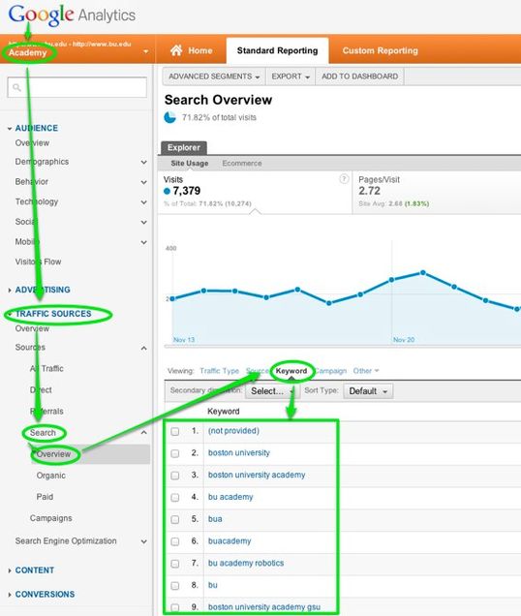The image size is (521, 616).
Task: Tick the checkbox for (not provided)
Action: coord(175,431)
